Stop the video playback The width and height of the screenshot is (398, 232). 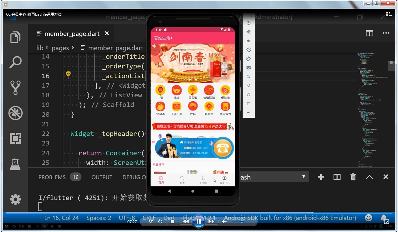pos(172,221)
